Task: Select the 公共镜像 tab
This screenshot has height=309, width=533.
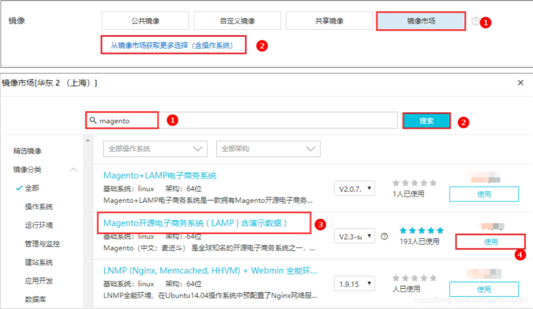Action: click(145, 21)
